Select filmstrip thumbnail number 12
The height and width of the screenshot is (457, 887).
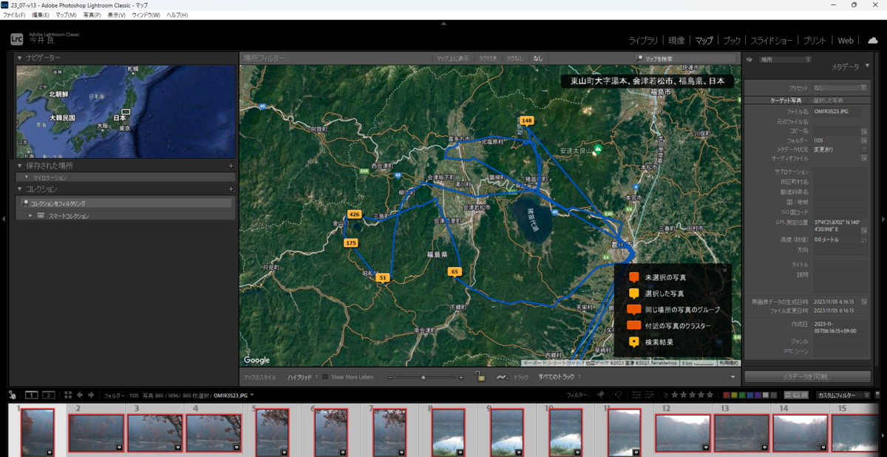tap(683, 432)
